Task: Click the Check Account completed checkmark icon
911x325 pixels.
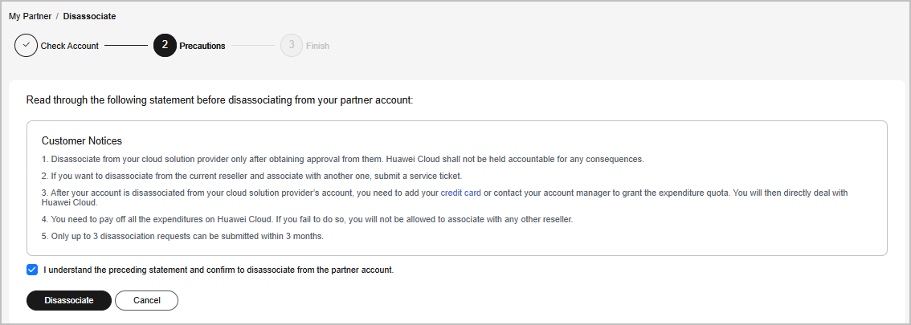Action: point(26,46)
